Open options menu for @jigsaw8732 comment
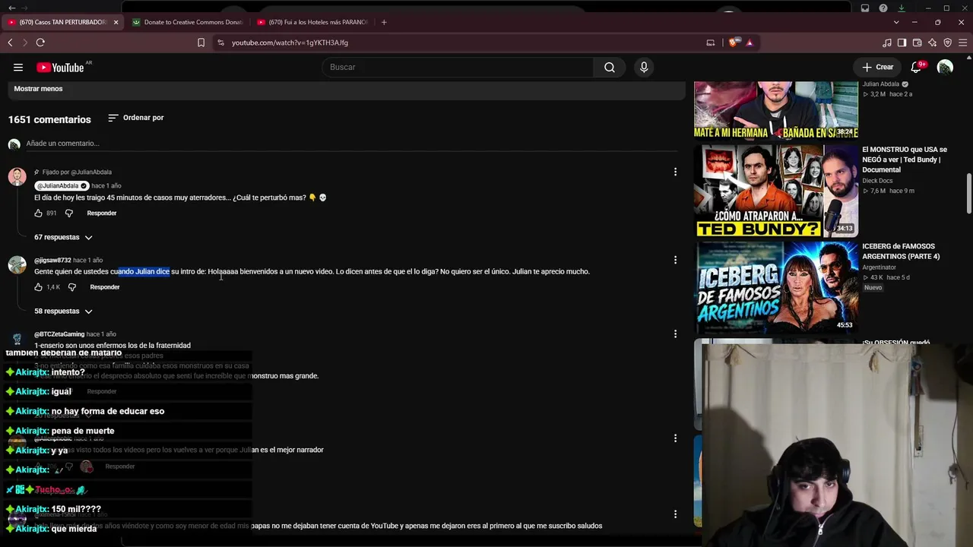 pyautogui.click(x=675, y=261)
